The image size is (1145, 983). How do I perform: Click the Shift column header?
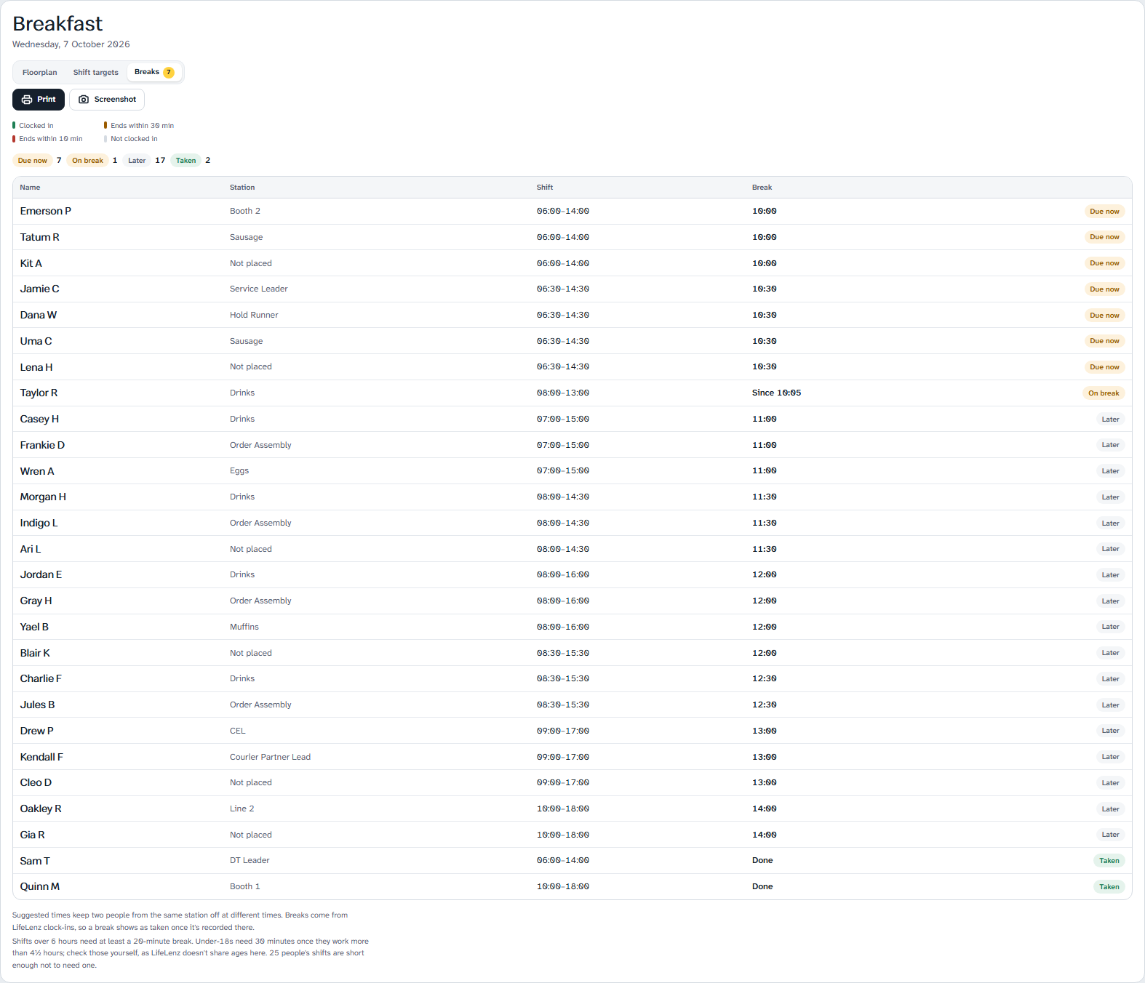click(545, 188)
